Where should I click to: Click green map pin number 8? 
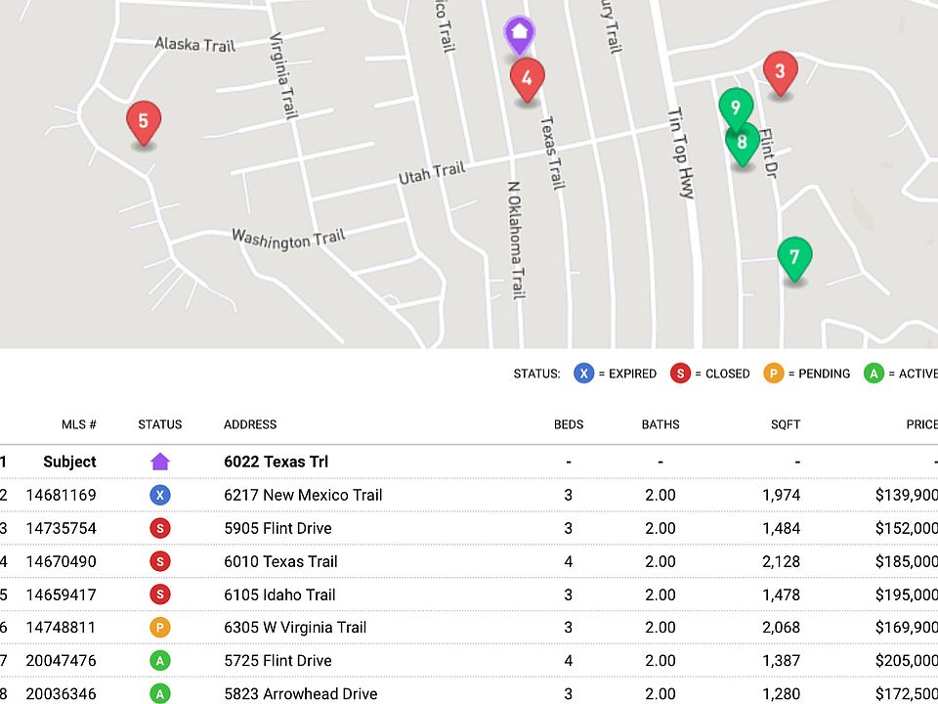tap(743, 145)
